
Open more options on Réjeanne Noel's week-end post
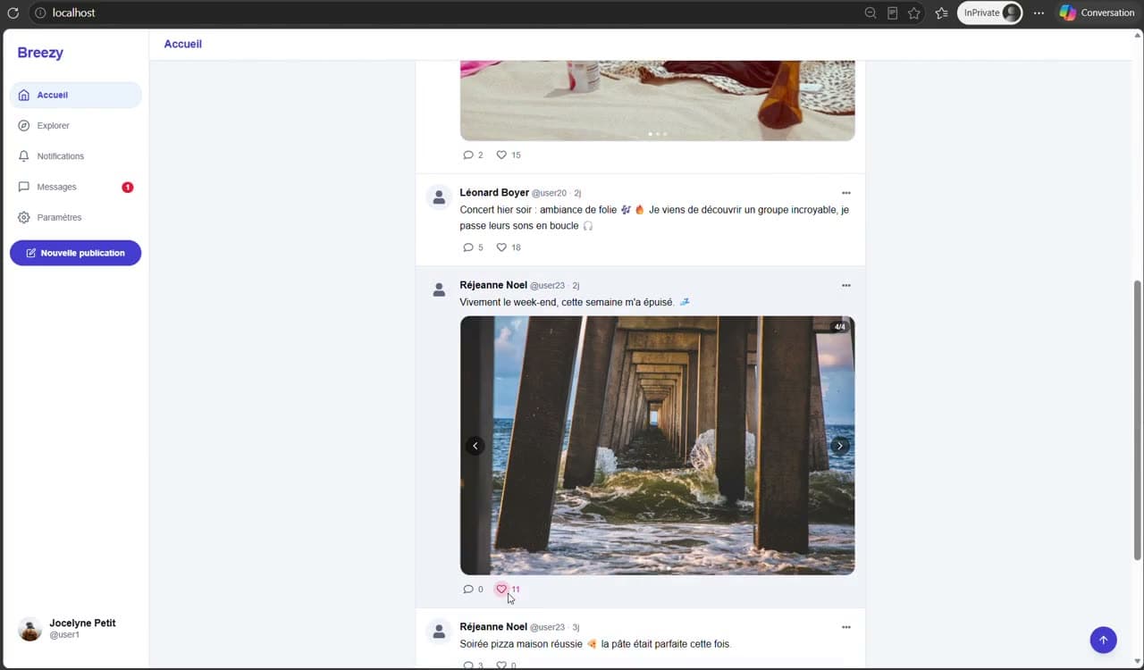point(846,286)
